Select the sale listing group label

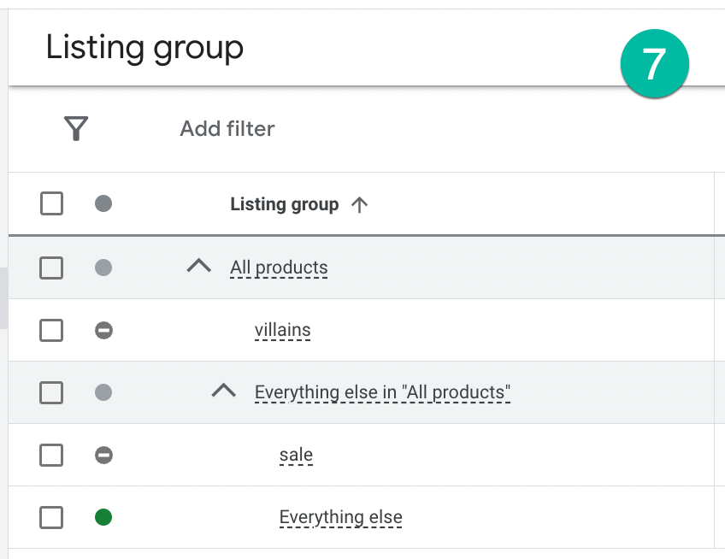pos(296,455)
